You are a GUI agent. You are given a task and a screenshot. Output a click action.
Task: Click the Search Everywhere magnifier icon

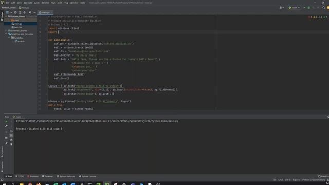click(323, 8)
